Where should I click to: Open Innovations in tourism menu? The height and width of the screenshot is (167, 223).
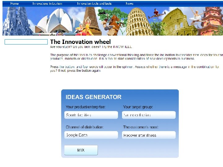pyautogui.click(x=47, y=3)
